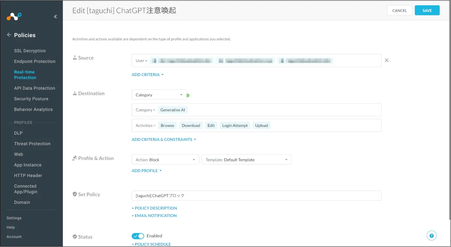Click the SAVE button
The image size is (451, 247).
(427, 11)
